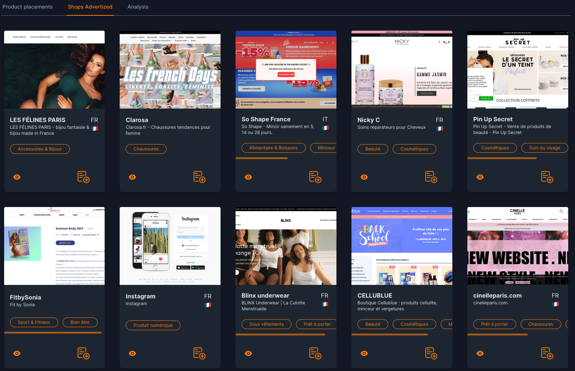Image resolution: width=575 pixels, height=371 pixels.
Task: Click the add-note icon on CELLUBLUE card
Action: (431, 353)
